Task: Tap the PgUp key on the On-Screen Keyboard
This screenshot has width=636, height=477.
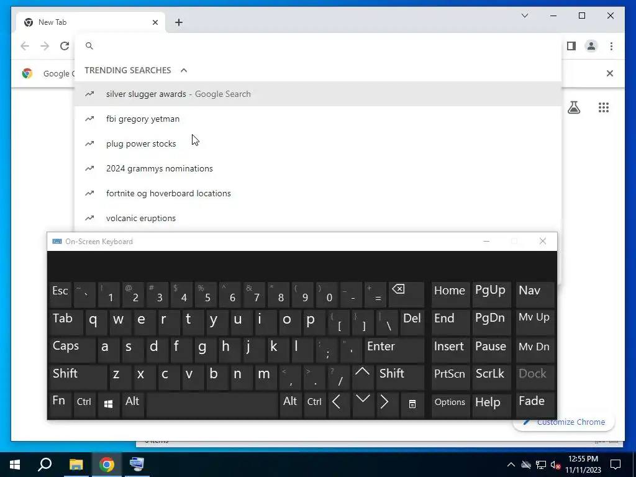Action: tap(491, 294)
